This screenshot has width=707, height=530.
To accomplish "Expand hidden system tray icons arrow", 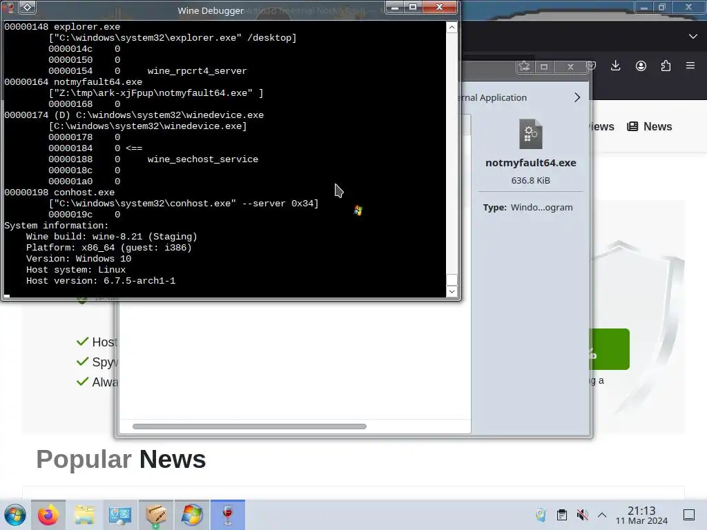I will click(x=602, y=515).
